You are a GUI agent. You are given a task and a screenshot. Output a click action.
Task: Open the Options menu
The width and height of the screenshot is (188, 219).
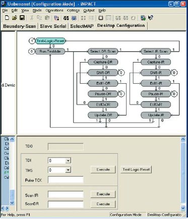click(73, 11)
